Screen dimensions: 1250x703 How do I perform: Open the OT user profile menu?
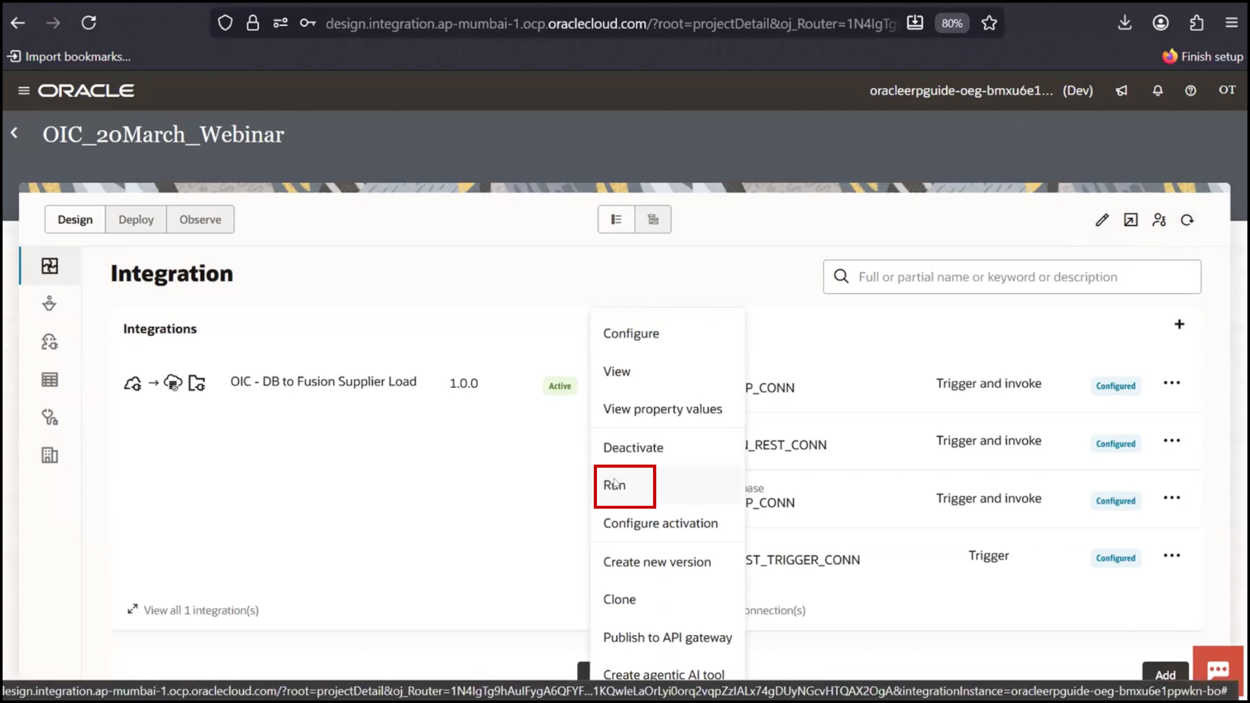tap(1227, 90)
